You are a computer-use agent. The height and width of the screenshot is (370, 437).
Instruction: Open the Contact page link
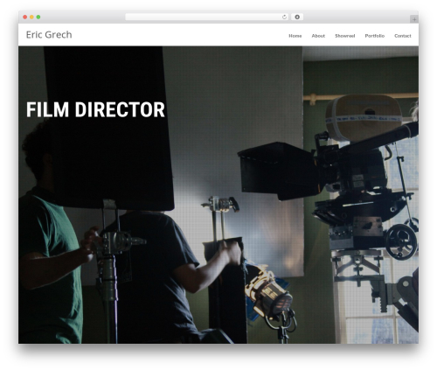click(403, 36)
